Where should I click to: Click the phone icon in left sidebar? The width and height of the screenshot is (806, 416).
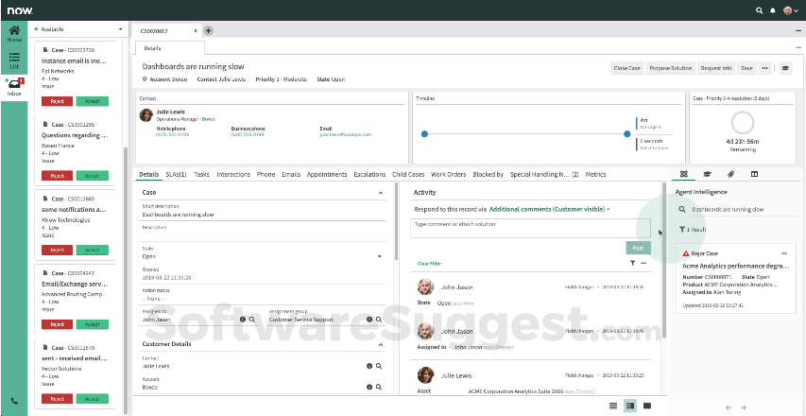click(14, 401)
